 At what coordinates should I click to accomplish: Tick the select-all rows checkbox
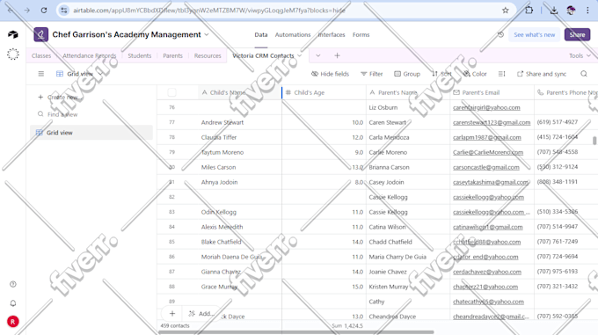click(x=172, y=92)
